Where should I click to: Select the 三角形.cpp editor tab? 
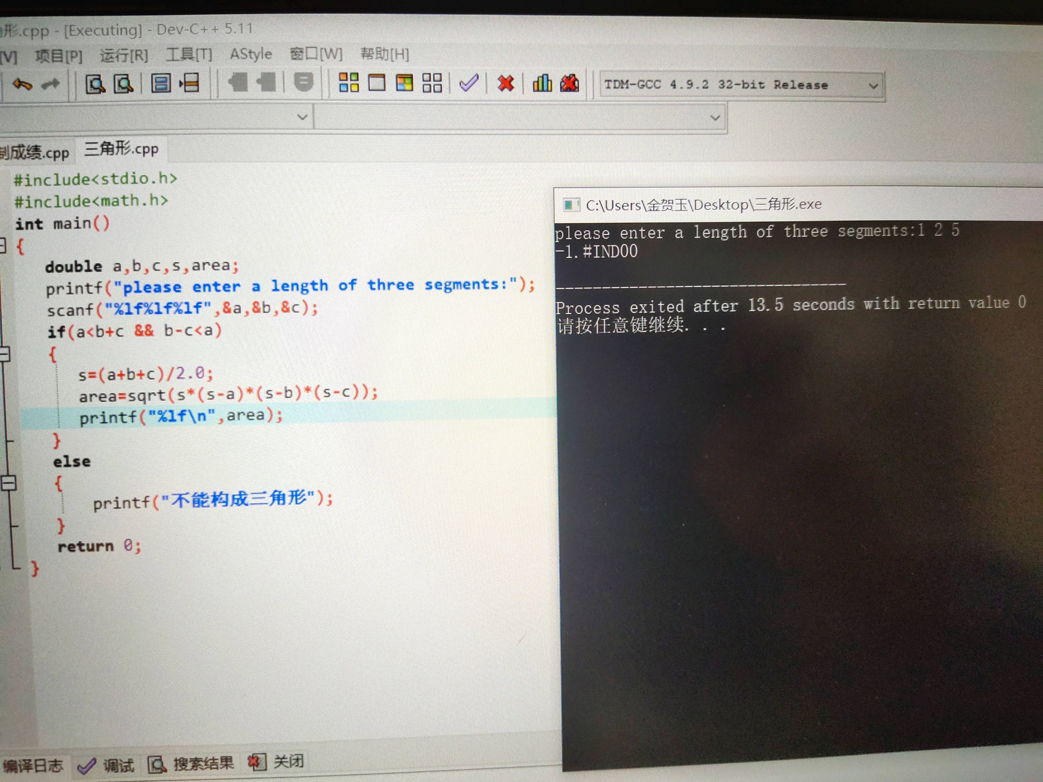tap(121, 149)
